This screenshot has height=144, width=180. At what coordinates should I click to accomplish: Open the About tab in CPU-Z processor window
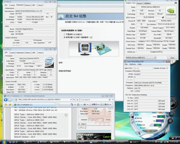[x=40, y=53]
